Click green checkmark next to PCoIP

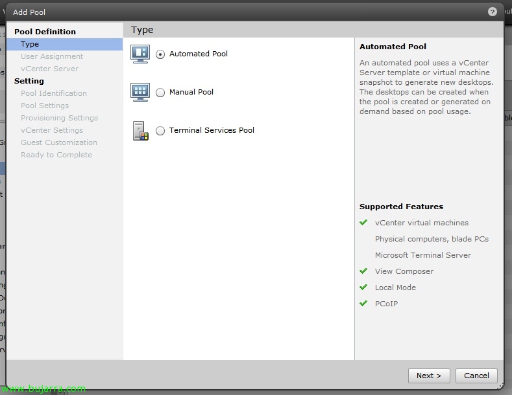click(363, 304)
